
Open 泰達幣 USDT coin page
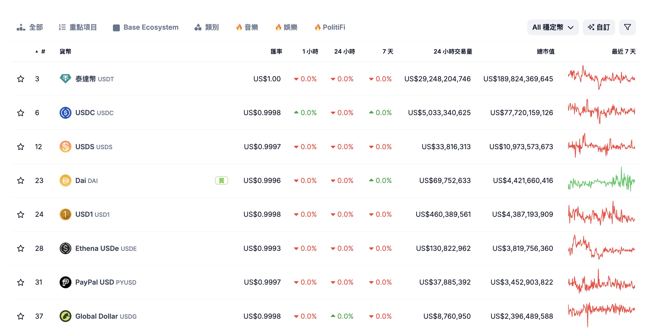(95, 79)
